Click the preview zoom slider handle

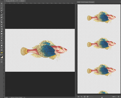coord(102,97)
